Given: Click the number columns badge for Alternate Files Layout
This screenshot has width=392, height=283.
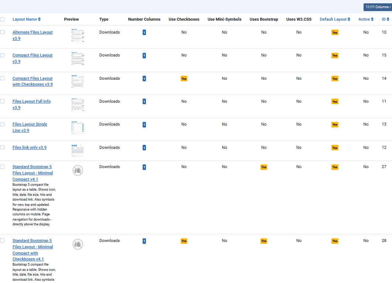Looking at the screenshot, I should [x=144, y=33].
